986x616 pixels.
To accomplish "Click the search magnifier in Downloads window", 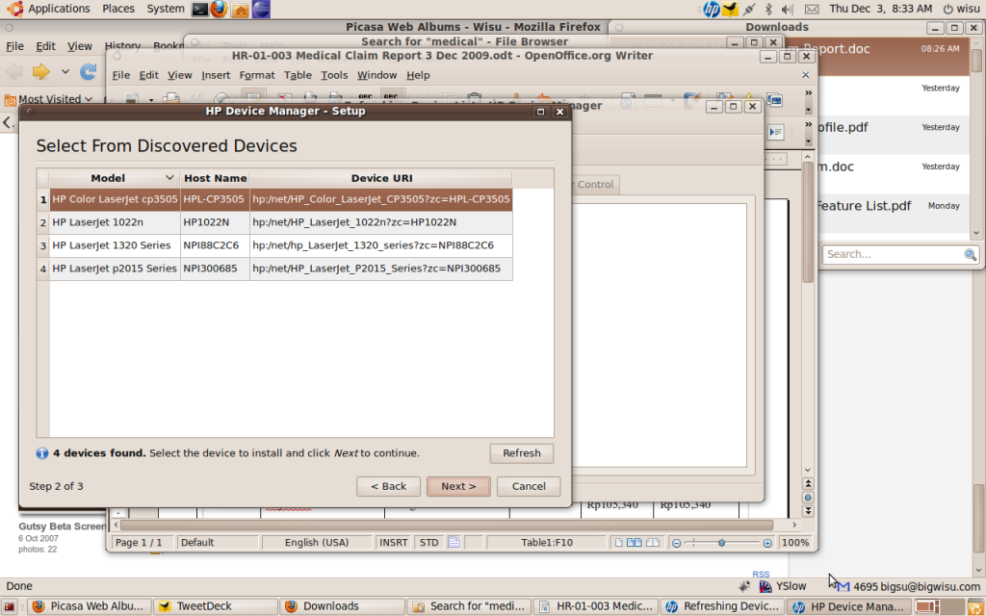I will 971,254.
